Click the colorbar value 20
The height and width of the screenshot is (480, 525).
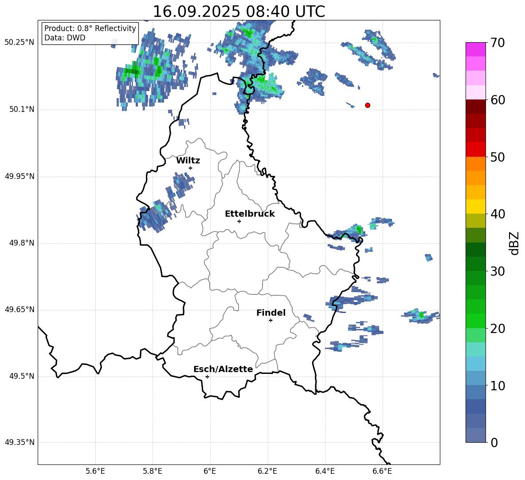(498, 328)
